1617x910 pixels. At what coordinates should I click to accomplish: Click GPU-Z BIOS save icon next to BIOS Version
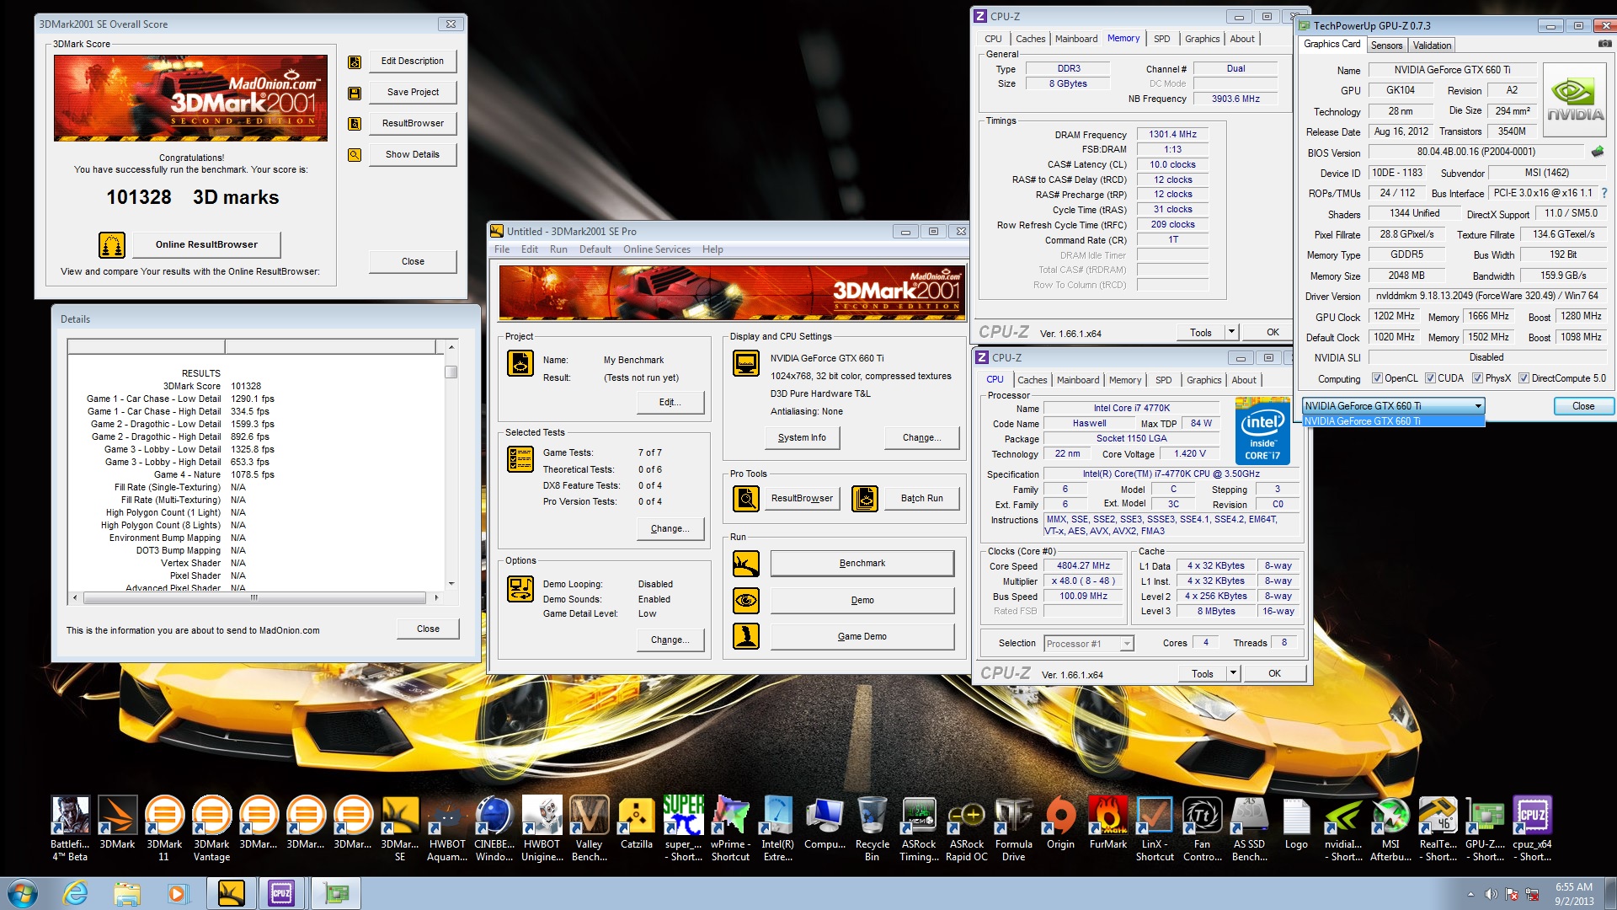[1597, 153]
